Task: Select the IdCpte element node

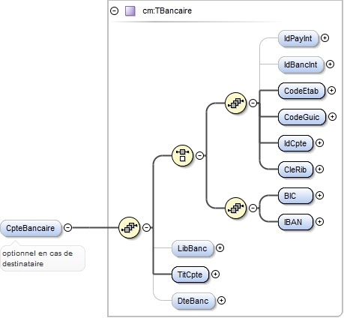Action: [x=295, y=143]
